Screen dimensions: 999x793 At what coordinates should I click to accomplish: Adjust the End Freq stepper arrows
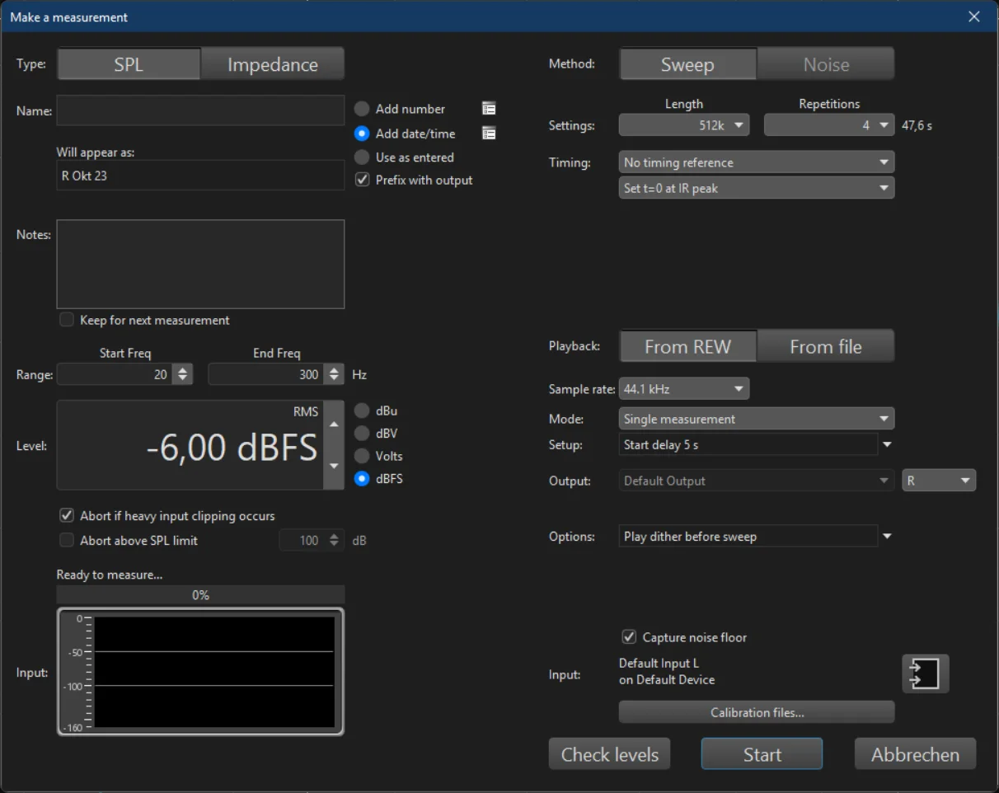click(x=334, y=374)
